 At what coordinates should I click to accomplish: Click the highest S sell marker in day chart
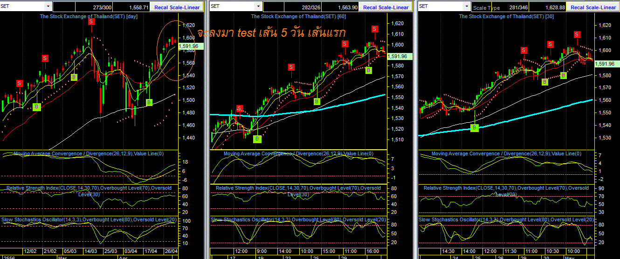click(x=90, y=21)
